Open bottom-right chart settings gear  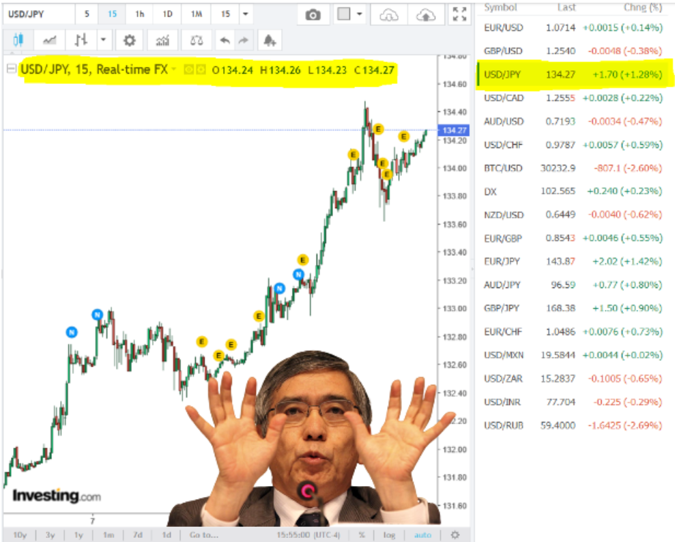[455, 534]
